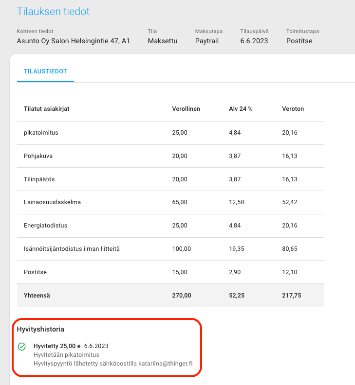Click the Hyvitetty 25,00 e entry
This screenshot has height=385, width=355.
[x=57, y=346]
